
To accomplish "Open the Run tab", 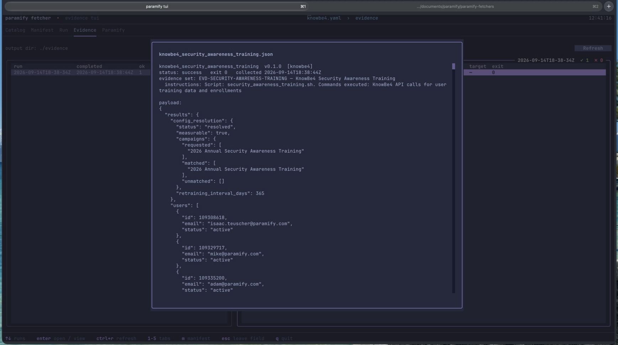I will 64,30.
